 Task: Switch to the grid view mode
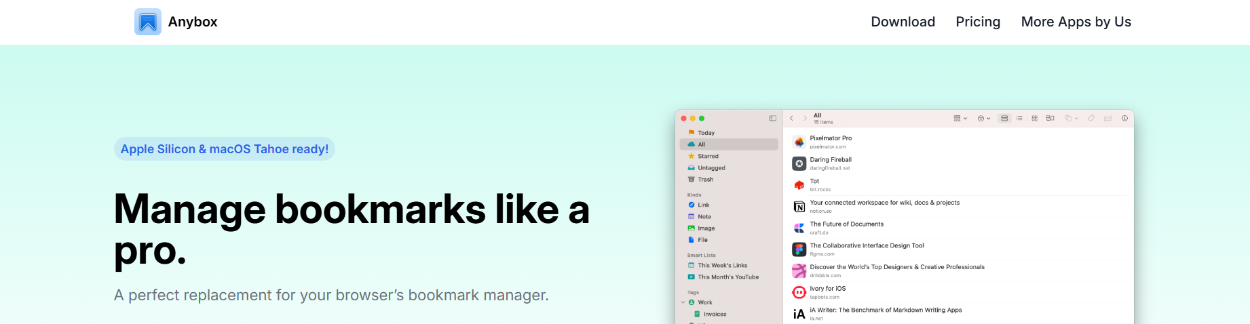point(1034,119)
